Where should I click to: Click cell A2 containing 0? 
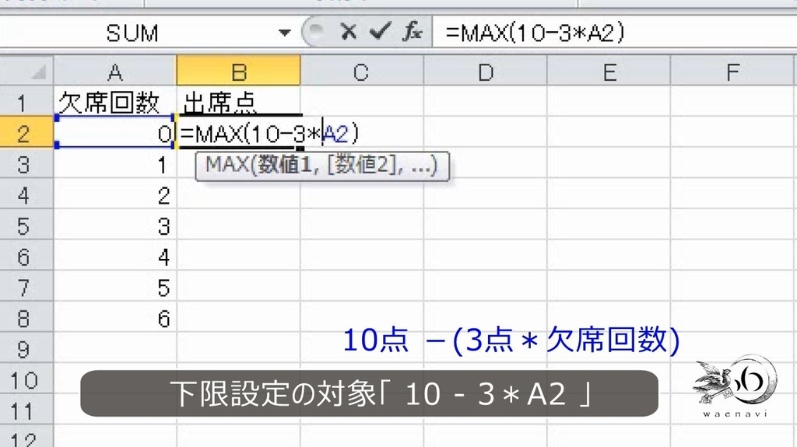click(115, 132)
